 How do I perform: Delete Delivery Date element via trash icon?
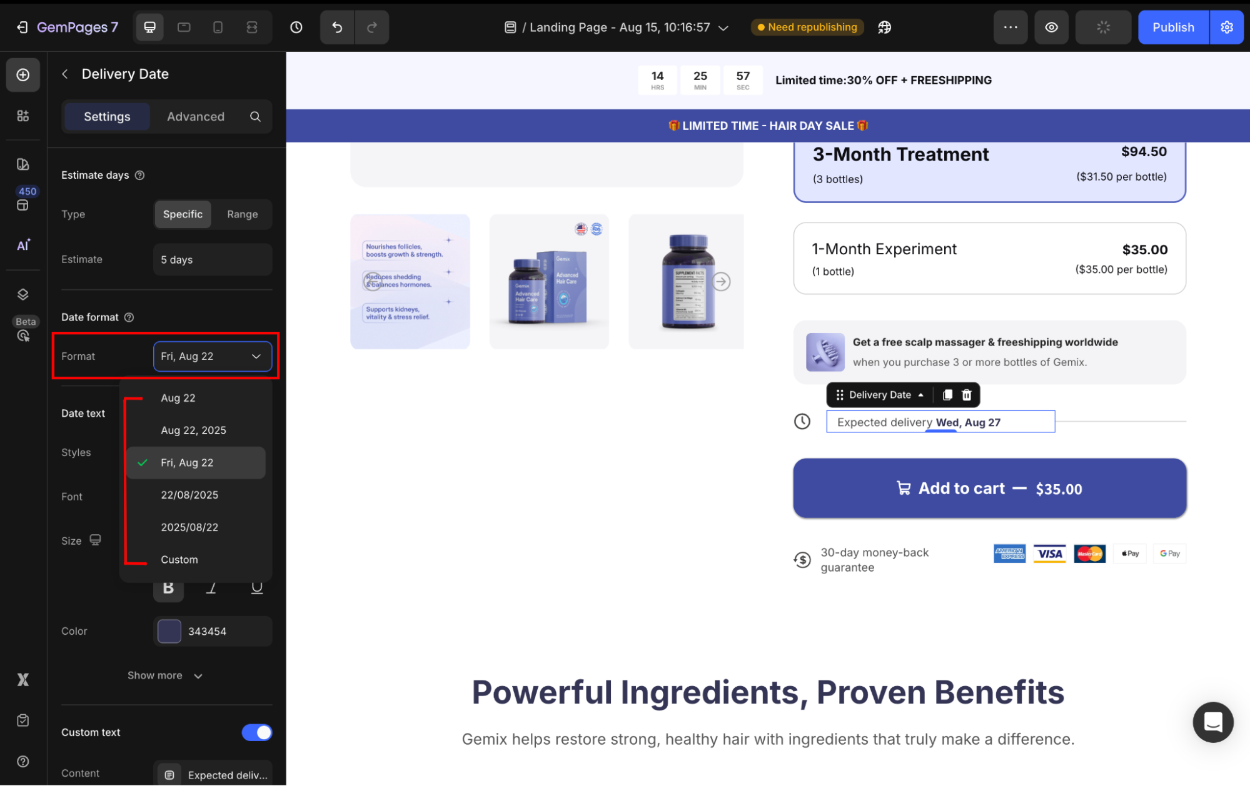[x=967, y=395]
